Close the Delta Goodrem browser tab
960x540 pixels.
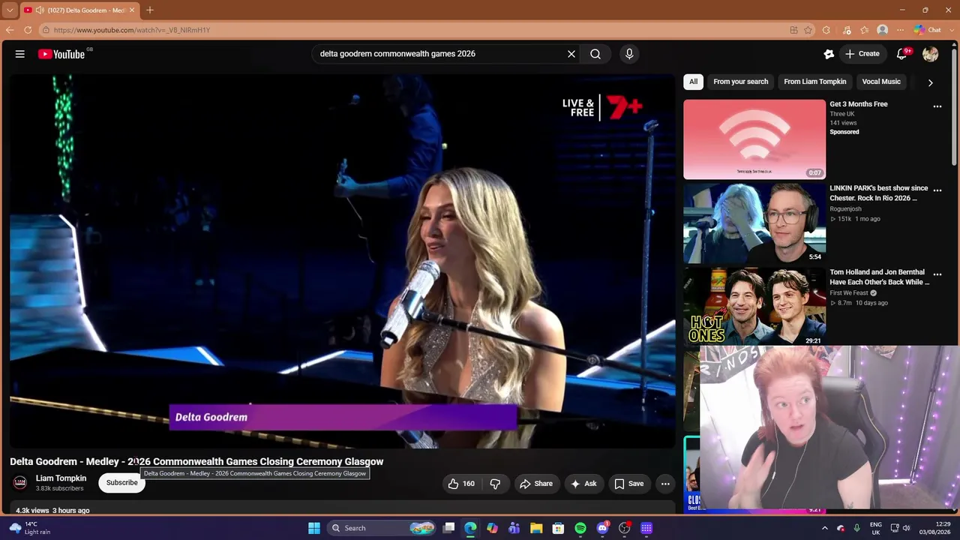click(133, 10)
